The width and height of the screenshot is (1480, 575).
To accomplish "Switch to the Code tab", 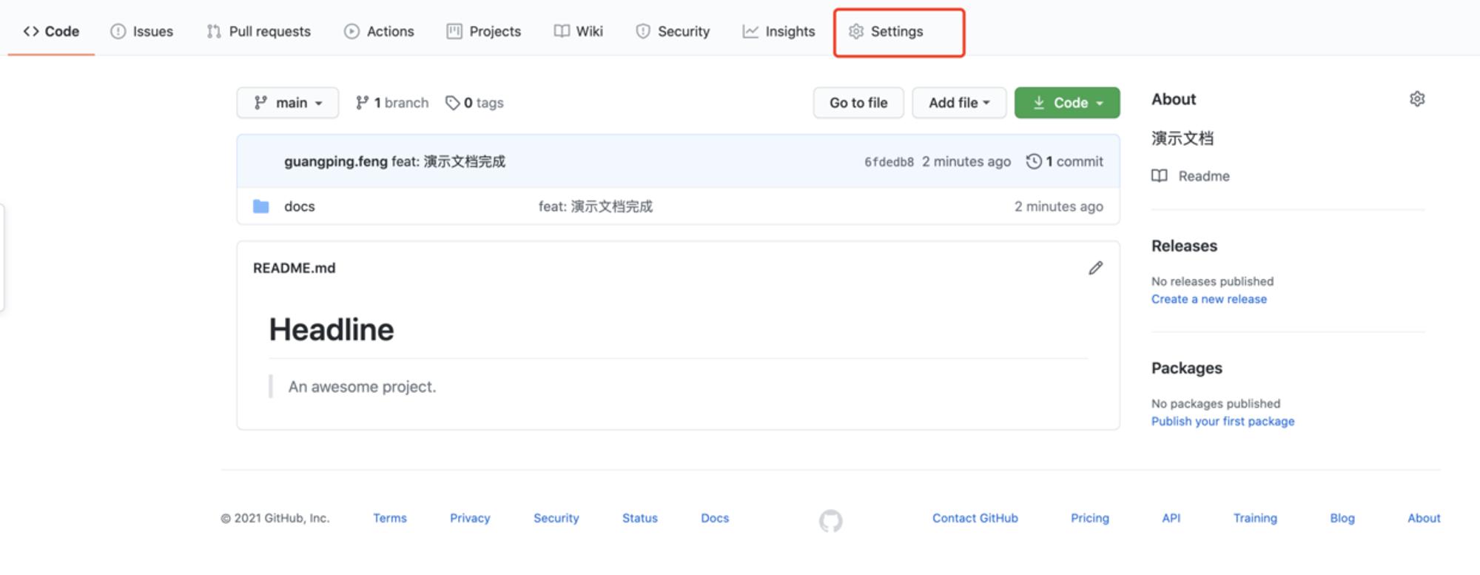I will click(51, 31).
